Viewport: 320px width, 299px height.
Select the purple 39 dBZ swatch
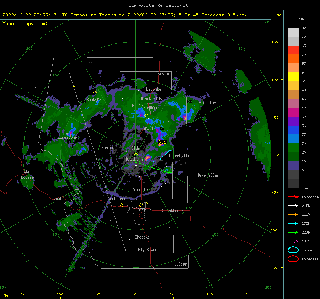pos(293,121)
